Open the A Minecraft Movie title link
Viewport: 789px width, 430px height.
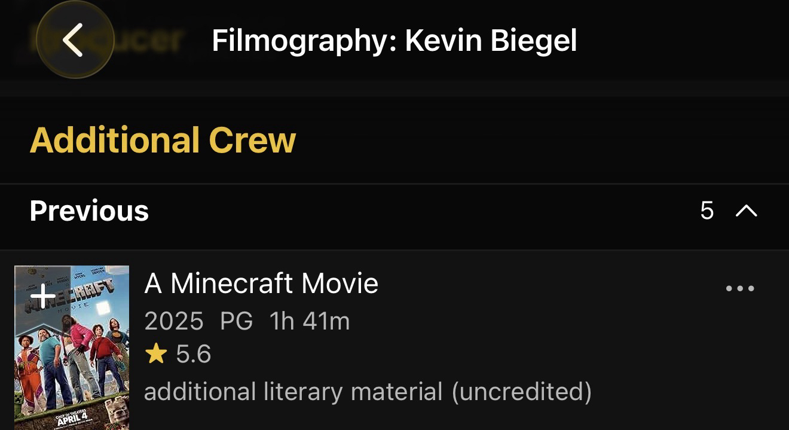261,283
